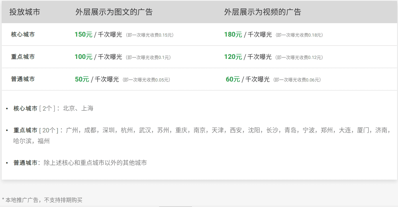The height and width of the screenshot is (207, 398).
Task: Click the 即一次曝光收费0.18元 note
Action: click(299, 35)
